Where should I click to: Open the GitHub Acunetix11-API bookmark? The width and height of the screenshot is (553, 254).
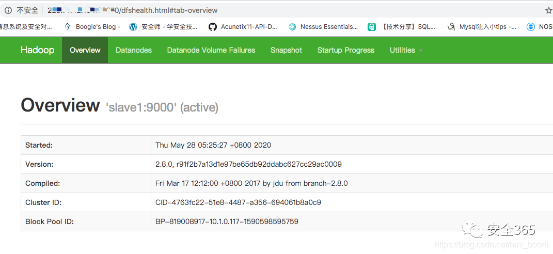(213, 27)
